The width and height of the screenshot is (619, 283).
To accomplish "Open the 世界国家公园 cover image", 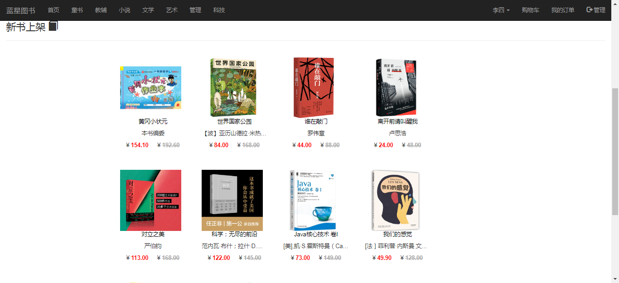I will [x=233, y=87].
